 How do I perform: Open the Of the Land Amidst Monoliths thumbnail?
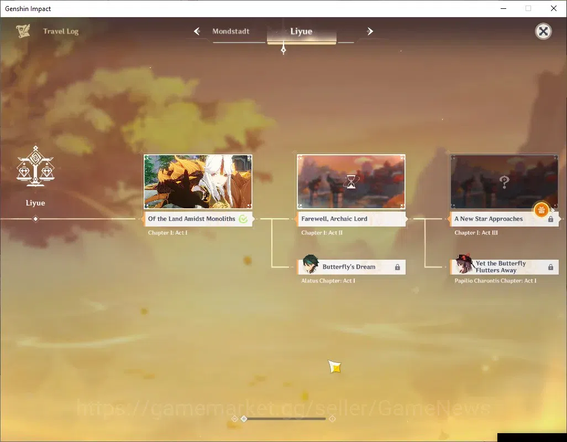(198, 182)
